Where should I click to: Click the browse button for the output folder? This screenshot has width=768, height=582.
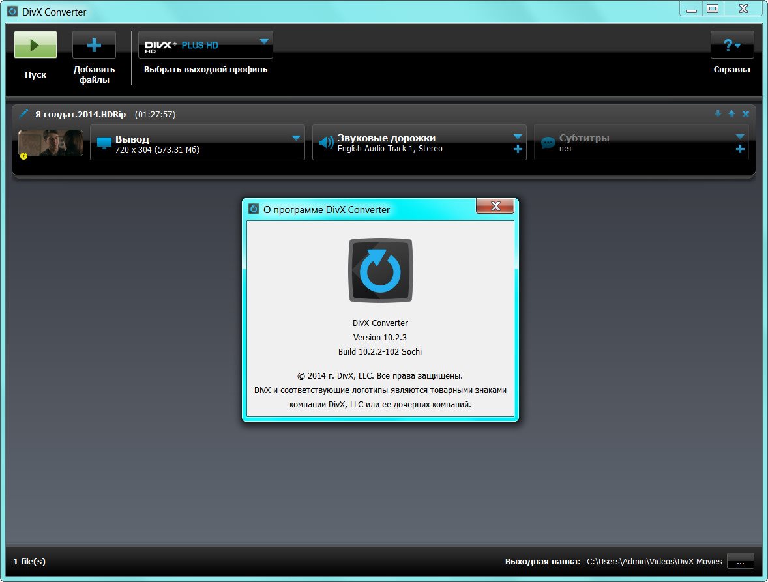pos(740,561)
